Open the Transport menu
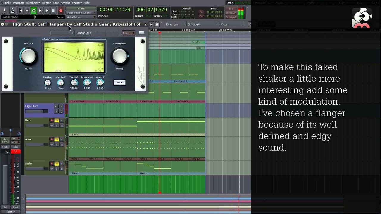This screenshot has height=214, width=381. 18,3
